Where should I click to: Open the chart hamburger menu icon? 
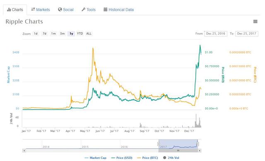coord(255,21)
